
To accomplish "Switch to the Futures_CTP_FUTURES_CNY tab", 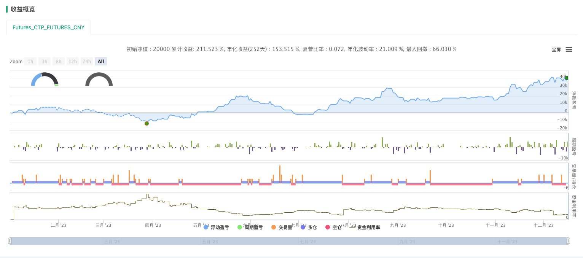I will click(x=48, y=27).
